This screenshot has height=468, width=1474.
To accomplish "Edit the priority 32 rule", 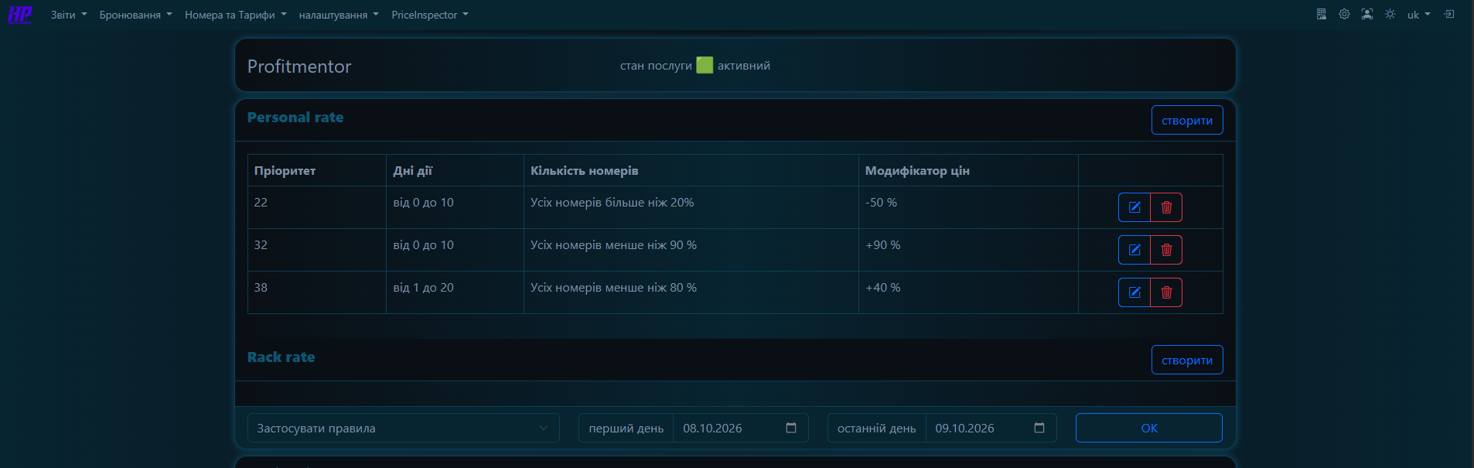I will pyautogui.click(x=1135, y=250).
